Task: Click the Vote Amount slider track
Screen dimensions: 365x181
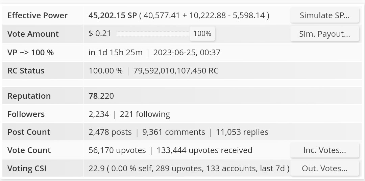Action: point(153,34)
